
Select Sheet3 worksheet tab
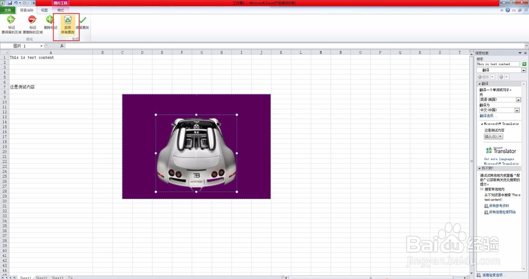[x=57, y=277]
